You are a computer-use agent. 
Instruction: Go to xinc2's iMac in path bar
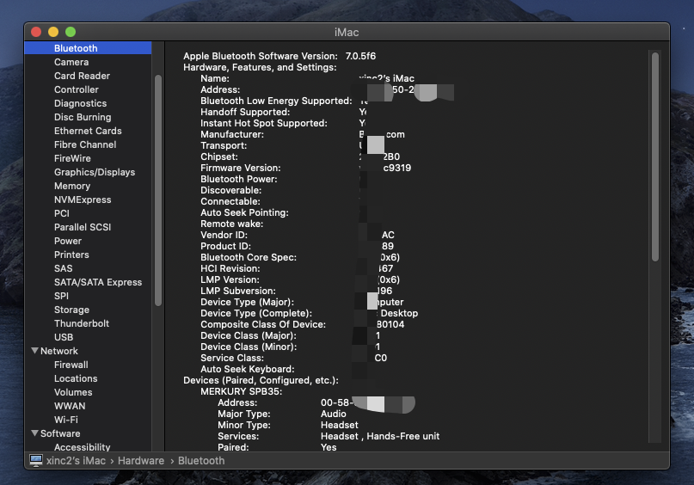pyautogui.click(x=76, y=461)
